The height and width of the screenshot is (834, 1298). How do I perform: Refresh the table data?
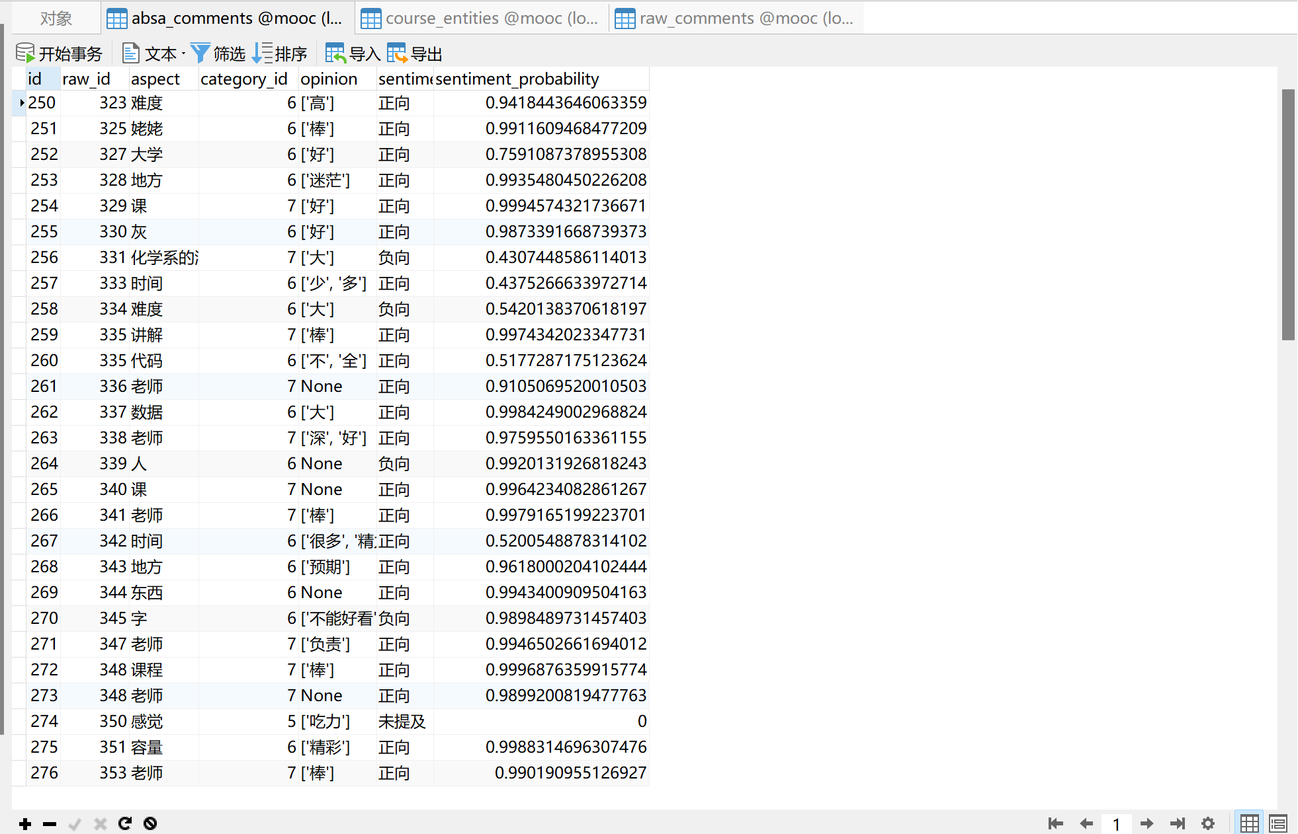(125, 823)
